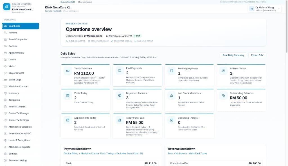The height and width of the screenshot is (166, 288).
Task: Click the Dispensed Patients box icon
Action: click(120, 95)
